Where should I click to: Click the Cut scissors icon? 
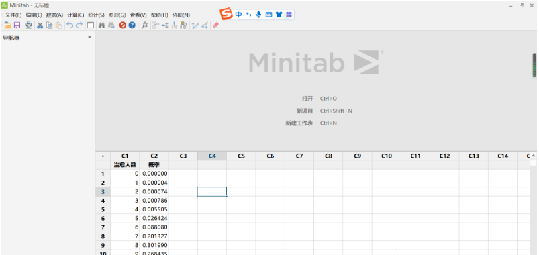pyautogui.click(x=40, y=25)
